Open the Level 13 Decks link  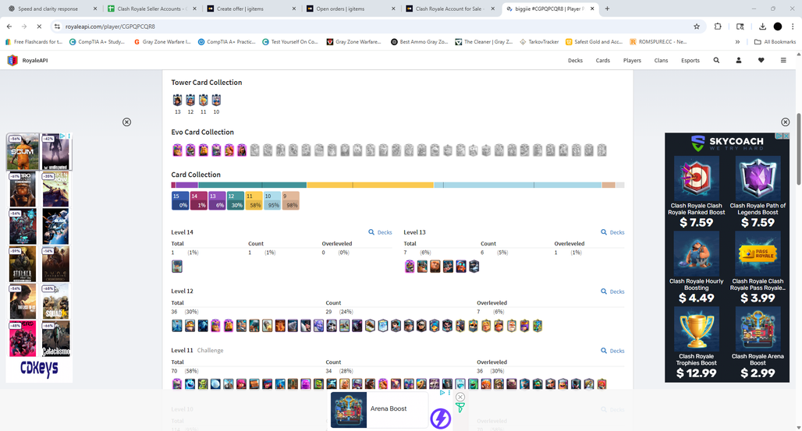tap(612, 232)
